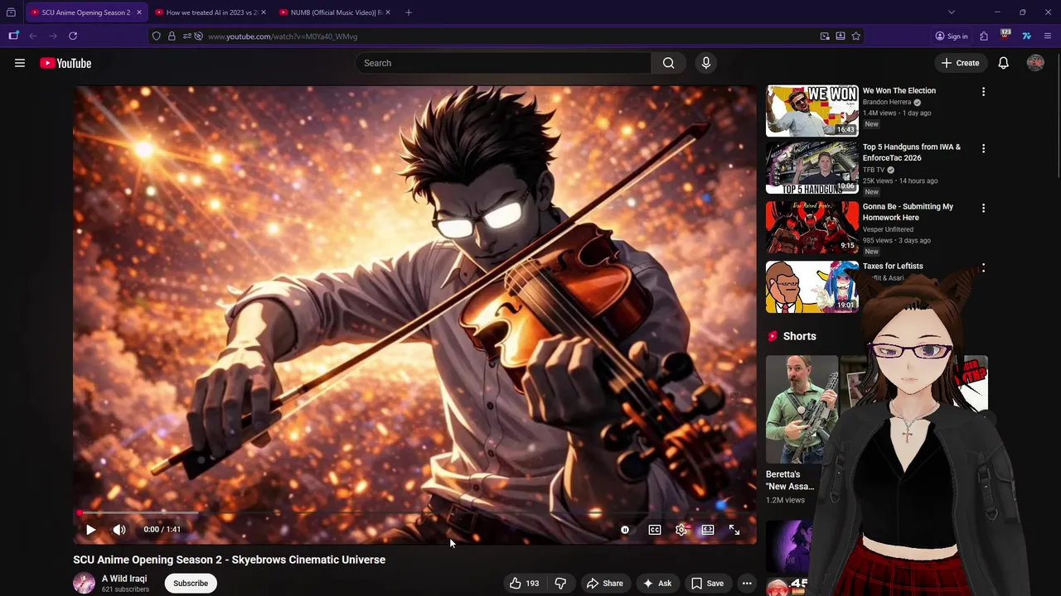1061x596 pixels.
Task: Focus the YouTube search field
Action: tap(503, 63)
